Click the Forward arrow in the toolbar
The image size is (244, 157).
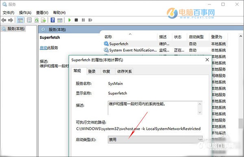coord(11,20)
